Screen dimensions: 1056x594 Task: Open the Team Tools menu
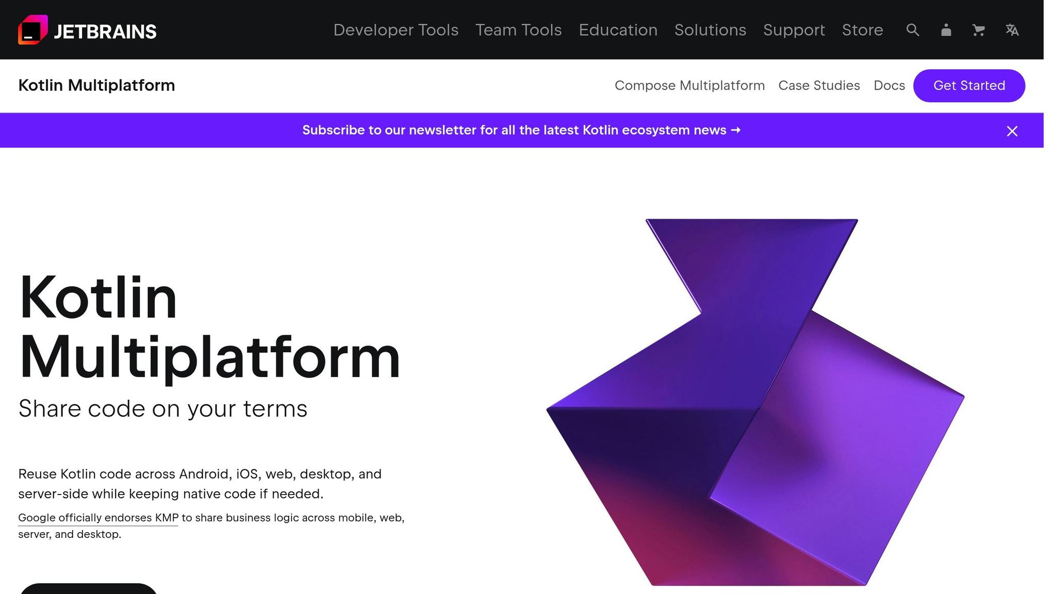pyautogui.click(x=519, y=30)
